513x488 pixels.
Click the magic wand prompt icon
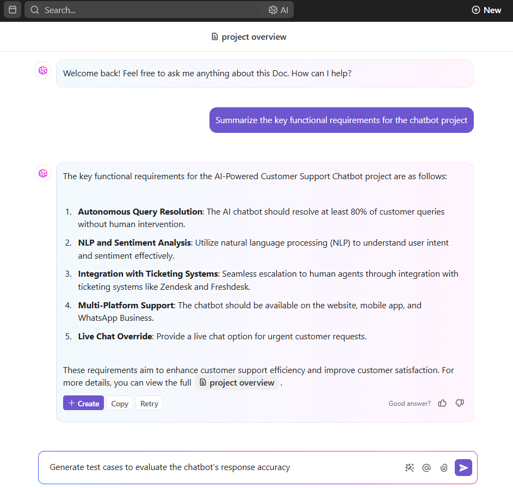[x=410, y=467]
